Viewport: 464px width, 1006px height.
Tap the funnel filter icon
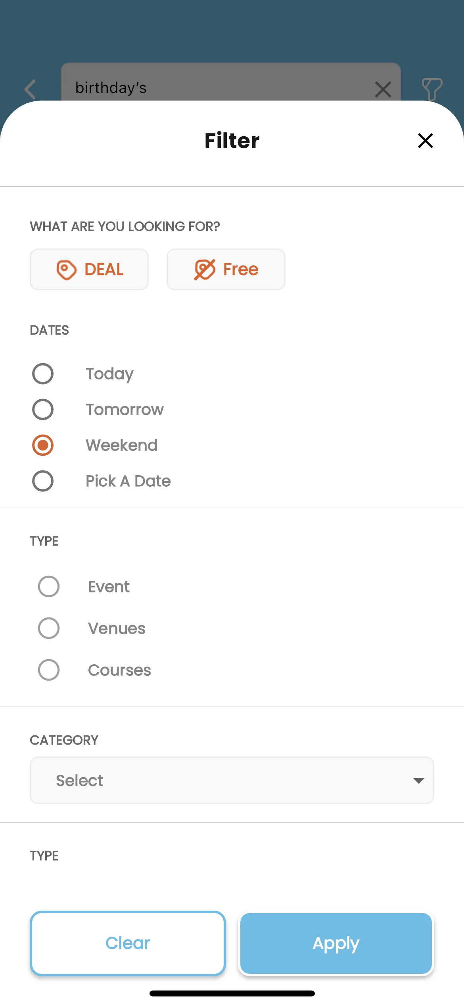click(x=432, y=89)
